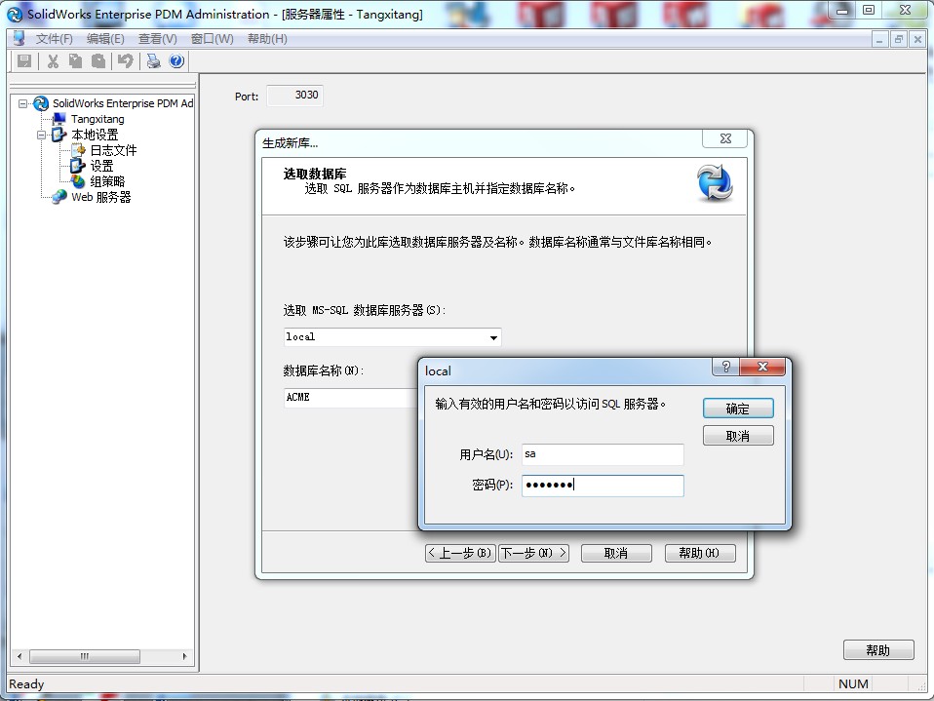Click the app icon left of the 文件 menu

tap(19, 39)
